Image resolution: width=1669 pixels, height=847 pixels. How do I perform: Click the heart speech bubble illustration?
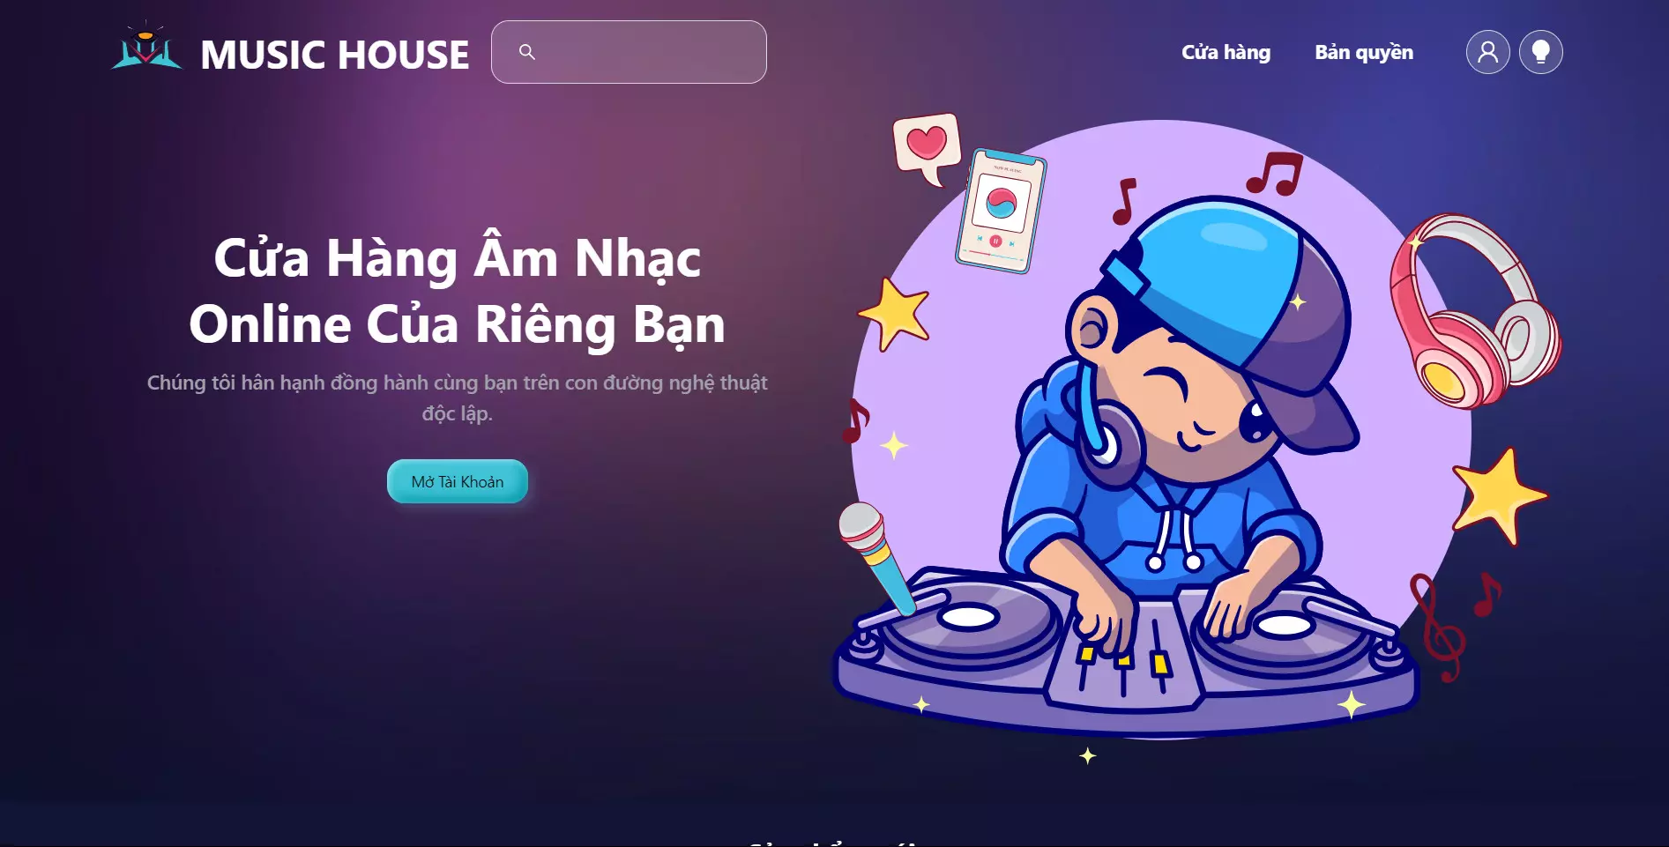[927, 147]
